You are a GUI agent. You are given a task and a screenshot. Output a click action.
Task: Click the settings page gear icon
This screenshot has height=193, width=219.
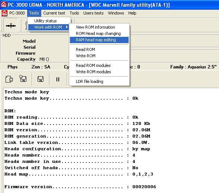[9, 79]
